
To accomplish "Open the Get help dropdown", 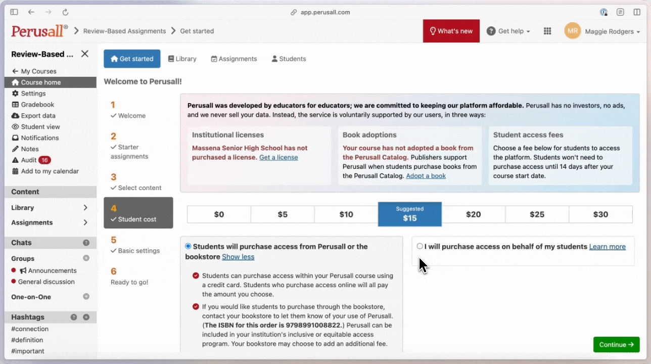I will [508, 31].
